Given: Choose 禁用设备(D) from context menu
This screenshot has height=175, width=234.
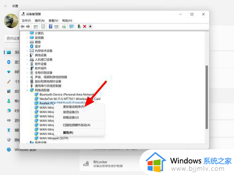Looking at the screenshot, I should [x=71, y=112].
